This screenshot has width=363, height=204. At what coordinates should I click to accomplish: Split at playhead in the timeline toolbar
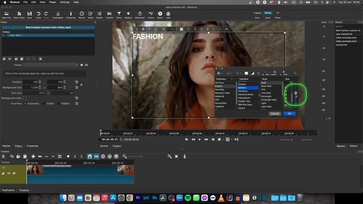tap(60, 156)
